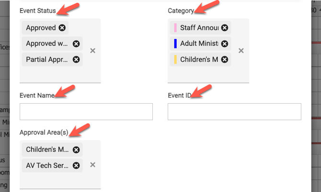Click the pink Staff Announ color swatch
This screenshot has width=321, height=192.
pyautogui.click(x=175, y=28)
